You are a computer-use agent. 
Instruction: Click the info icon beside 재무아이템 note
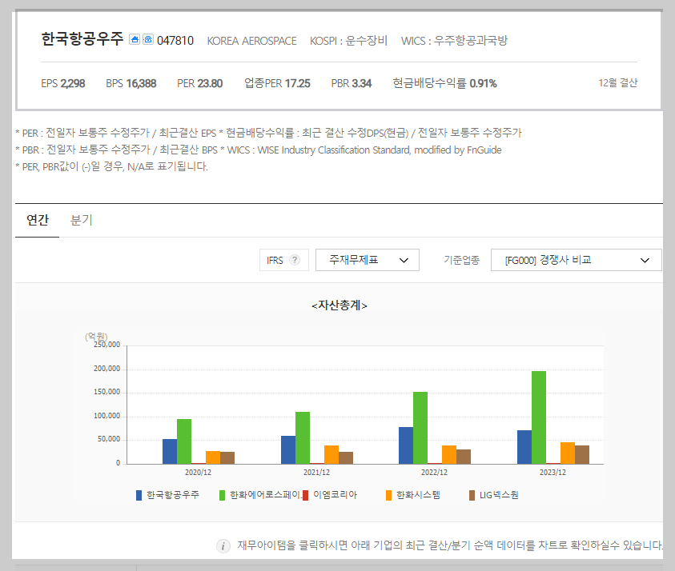[223, 546]
